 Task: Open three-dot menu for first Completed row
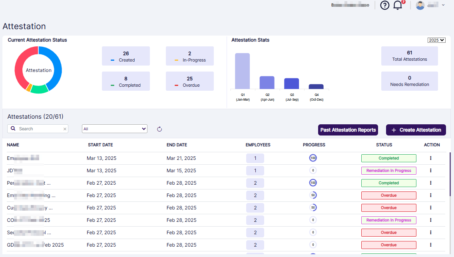coord(430,158)
